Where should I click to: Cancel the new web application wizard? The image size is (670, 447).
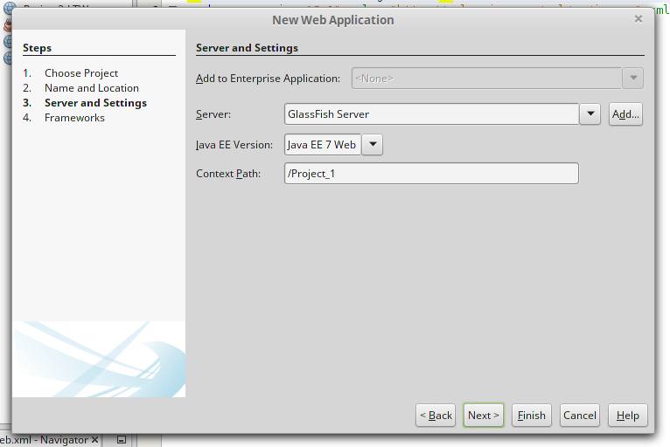point(580,416)
